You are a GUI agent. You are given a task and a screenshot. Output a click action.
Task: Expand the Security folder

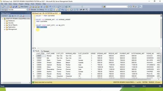(x=5, y=23)
